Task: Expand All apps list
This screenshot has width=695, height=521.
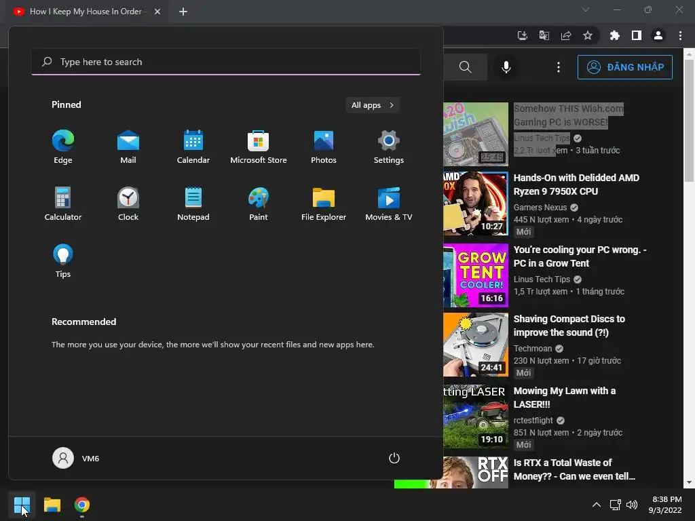Action: (x=373, y=105)
